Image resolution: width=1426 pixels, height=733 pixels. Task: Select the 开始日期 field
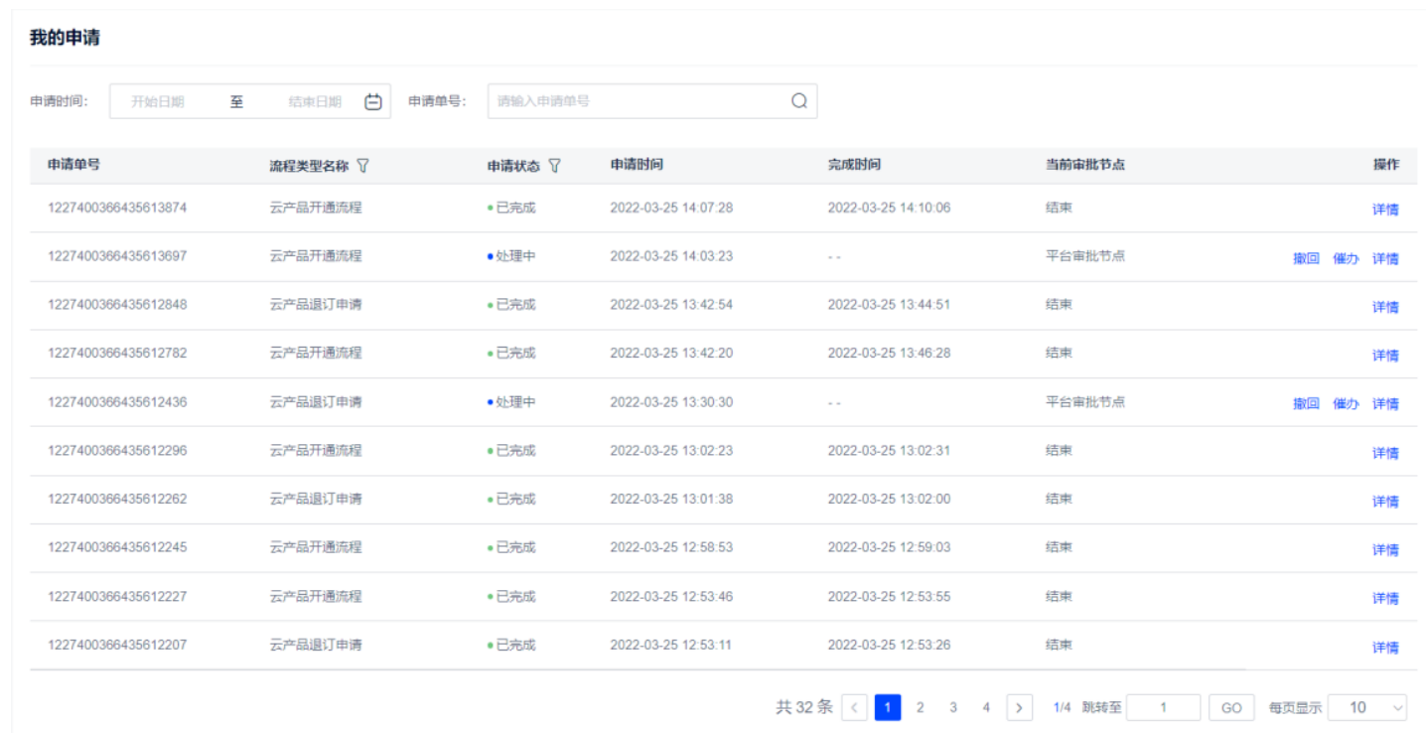pos(159,101)
